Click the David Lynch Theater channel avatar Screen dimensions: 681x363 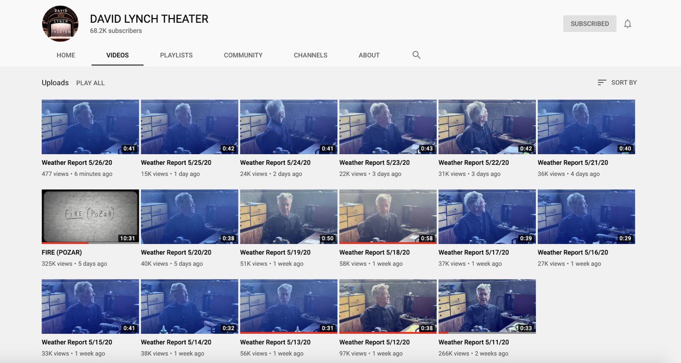[x=60, y=23]
